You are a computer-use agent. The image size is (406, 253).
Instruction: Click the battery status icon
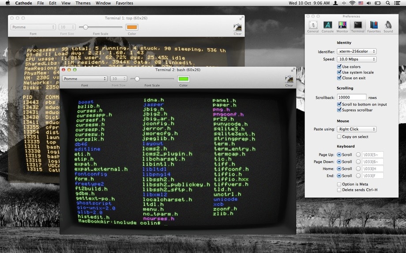pyautogui.click(x=378, y=3)
